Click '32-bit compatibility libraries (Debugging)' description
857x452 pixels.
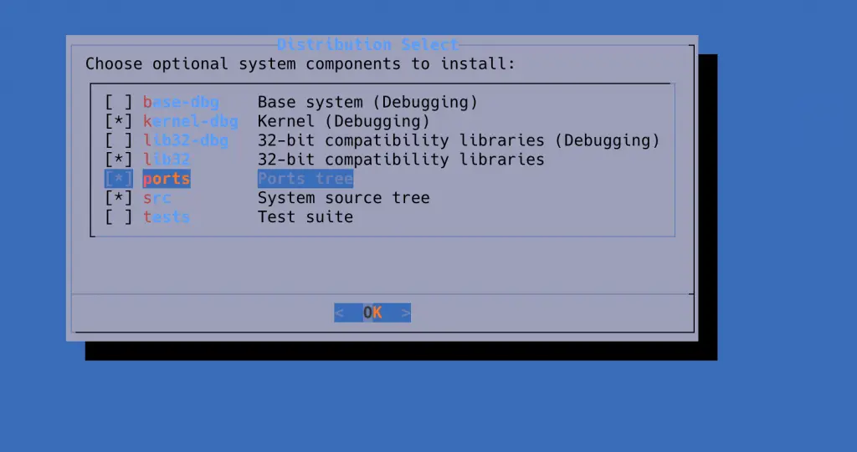coord(459,140)
